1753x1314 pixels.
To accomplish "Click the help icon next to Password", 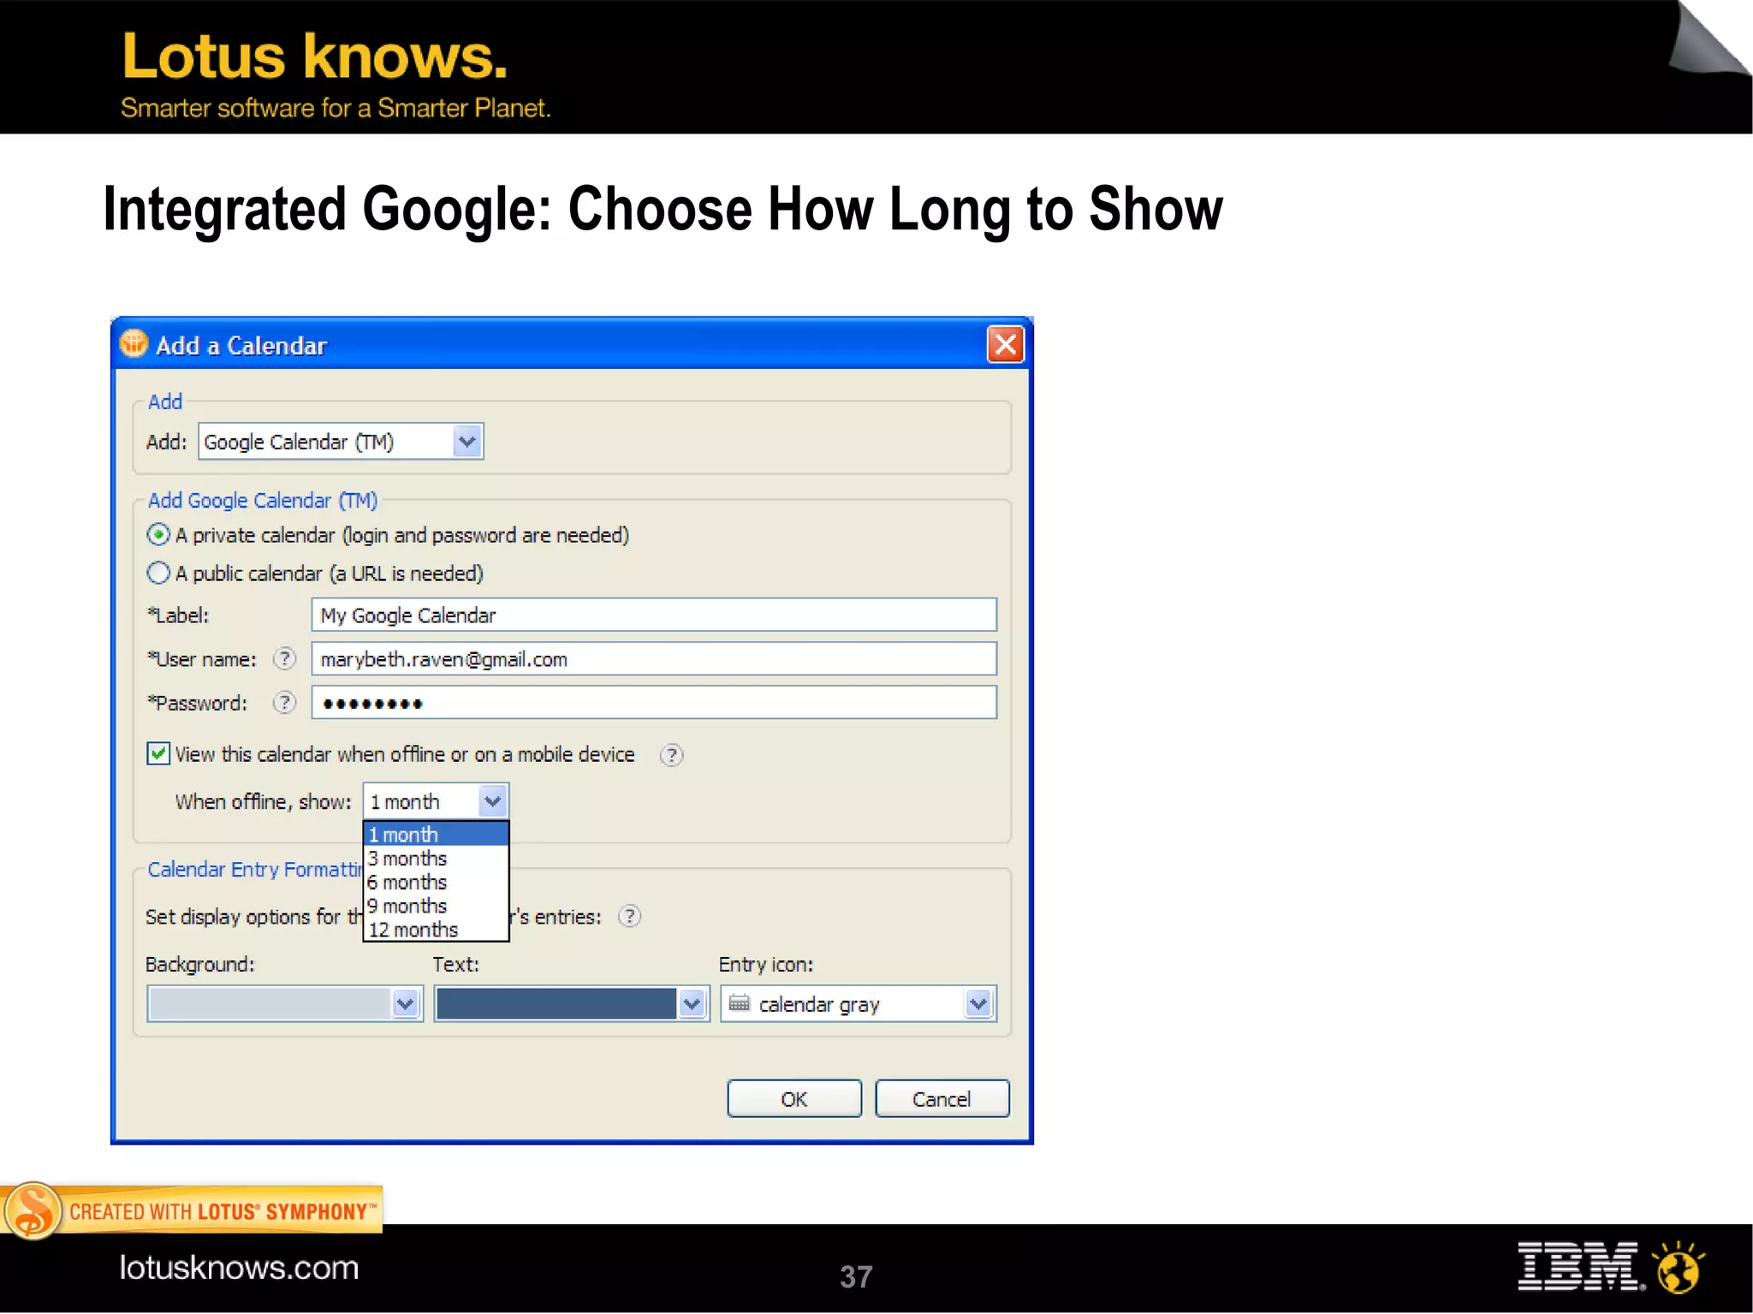I will (284, 703).
